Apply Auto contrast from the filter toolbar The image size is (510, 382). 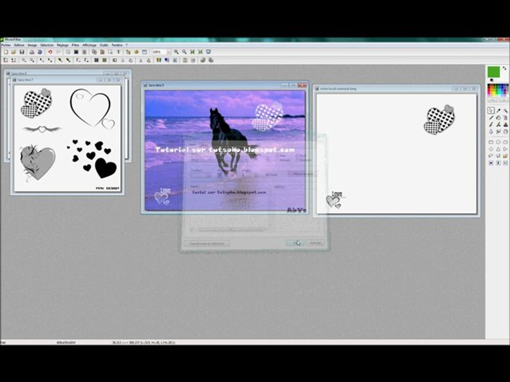point(14,60)
